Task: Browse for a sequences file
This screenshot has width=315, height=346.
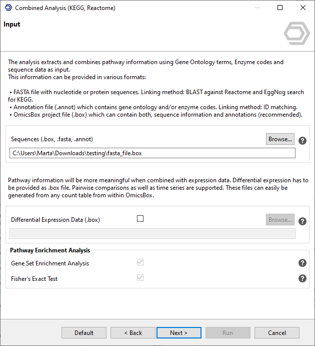Action: (280, 139)
